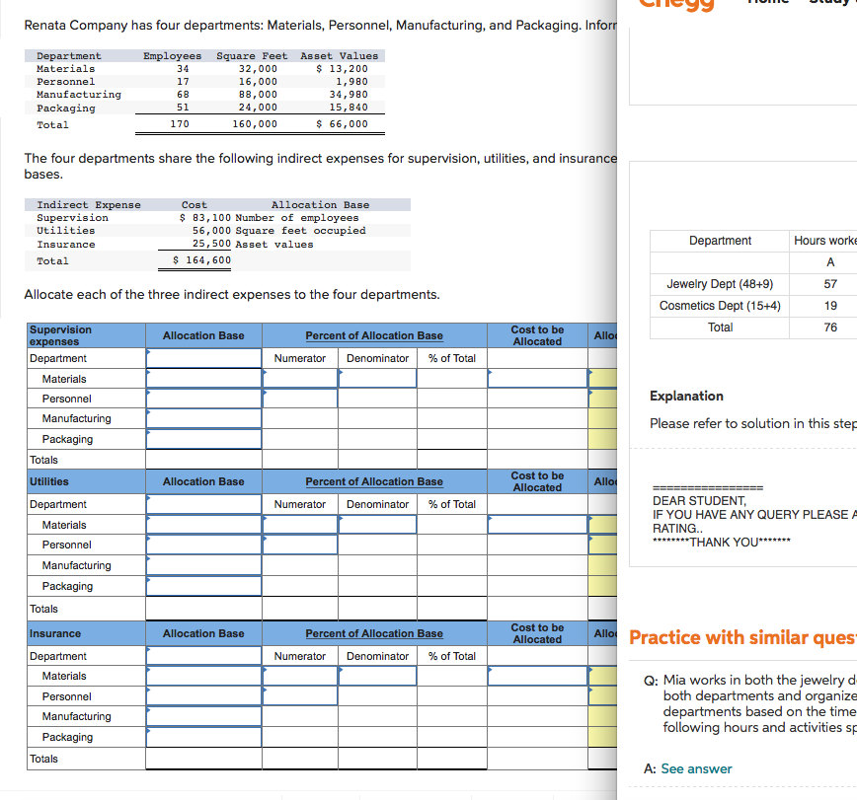The image size is (857, 800).
Task: Click 'Percent of Allocation Base' in Insurance section
Action: click(x=374, y=633)
